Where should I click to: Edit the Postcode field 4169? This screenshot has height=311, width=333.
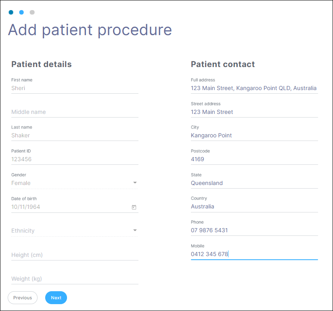coord(254,159)
